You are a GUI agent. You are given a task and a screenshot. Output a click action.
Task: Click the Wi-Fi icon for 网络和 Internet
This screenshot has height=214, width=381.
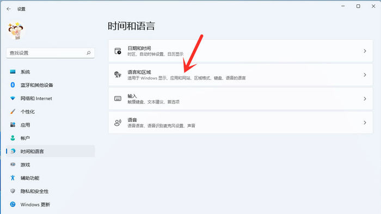click(13, 98)
